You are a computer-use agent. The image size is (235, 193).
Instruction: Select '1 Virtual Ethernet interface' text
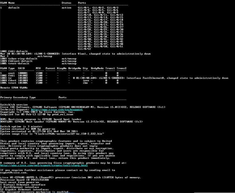pyautogui.click(x=23, y=185)
